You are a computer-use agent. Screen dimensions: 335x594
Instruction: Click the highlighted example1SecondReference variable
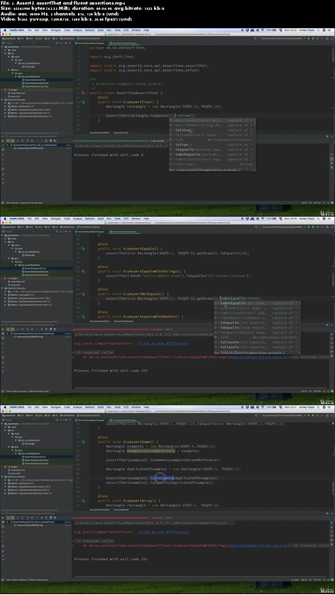click(x=151, y=451)
